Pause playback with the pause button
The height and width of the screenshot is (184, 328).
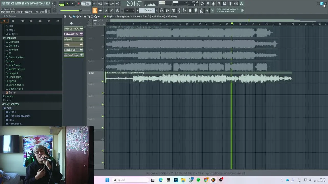point(67,4)
